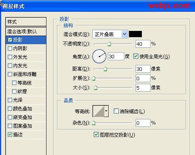Click the contour thumbnail preview

coord(98,111)
